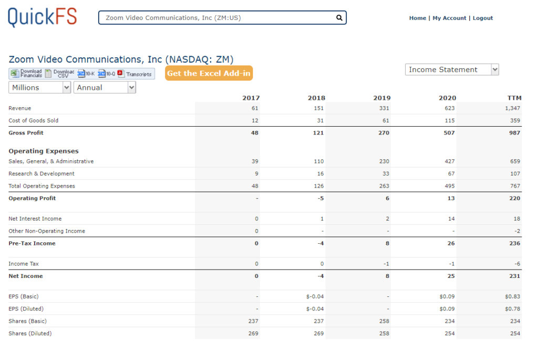Select the 2020 column header

tap(448, 98)
